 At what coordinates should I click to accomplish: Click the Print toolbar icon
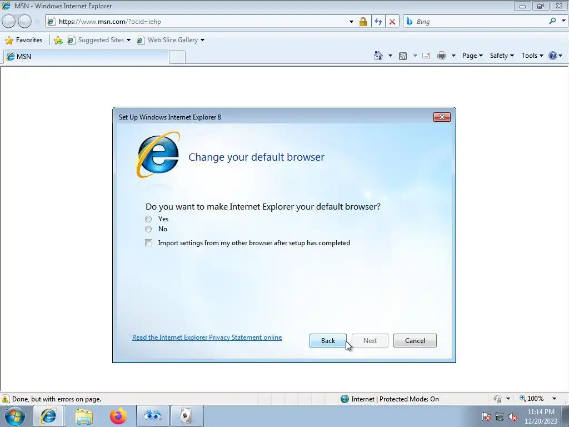click(x=442, y=56)
